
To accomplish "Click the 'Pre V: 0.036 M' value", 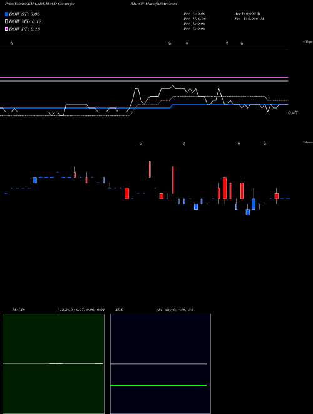I will pos(249,19).
